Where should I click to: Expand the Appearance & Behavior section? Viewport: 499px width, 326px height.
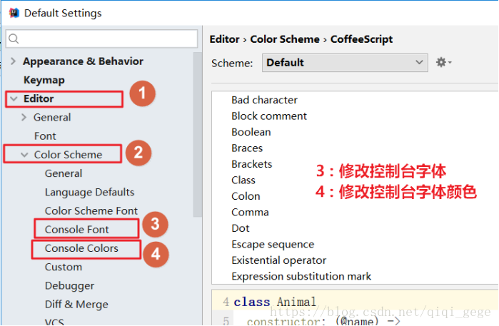click(14, 61)
